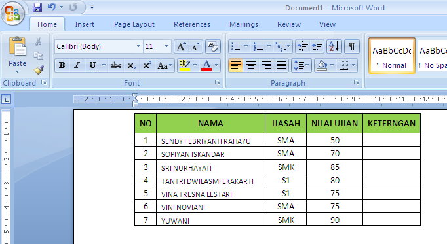Open line spacing dropdown
The image size is (447, 244).
click(x=301, y=65)
